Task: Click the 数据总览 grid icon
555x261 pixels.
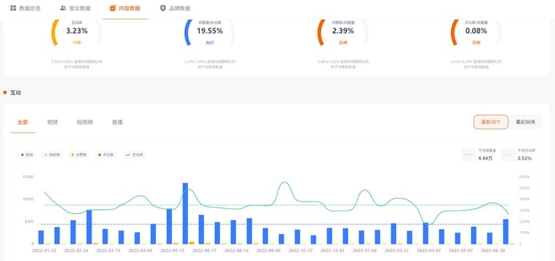Action: (x=13, y=8)
